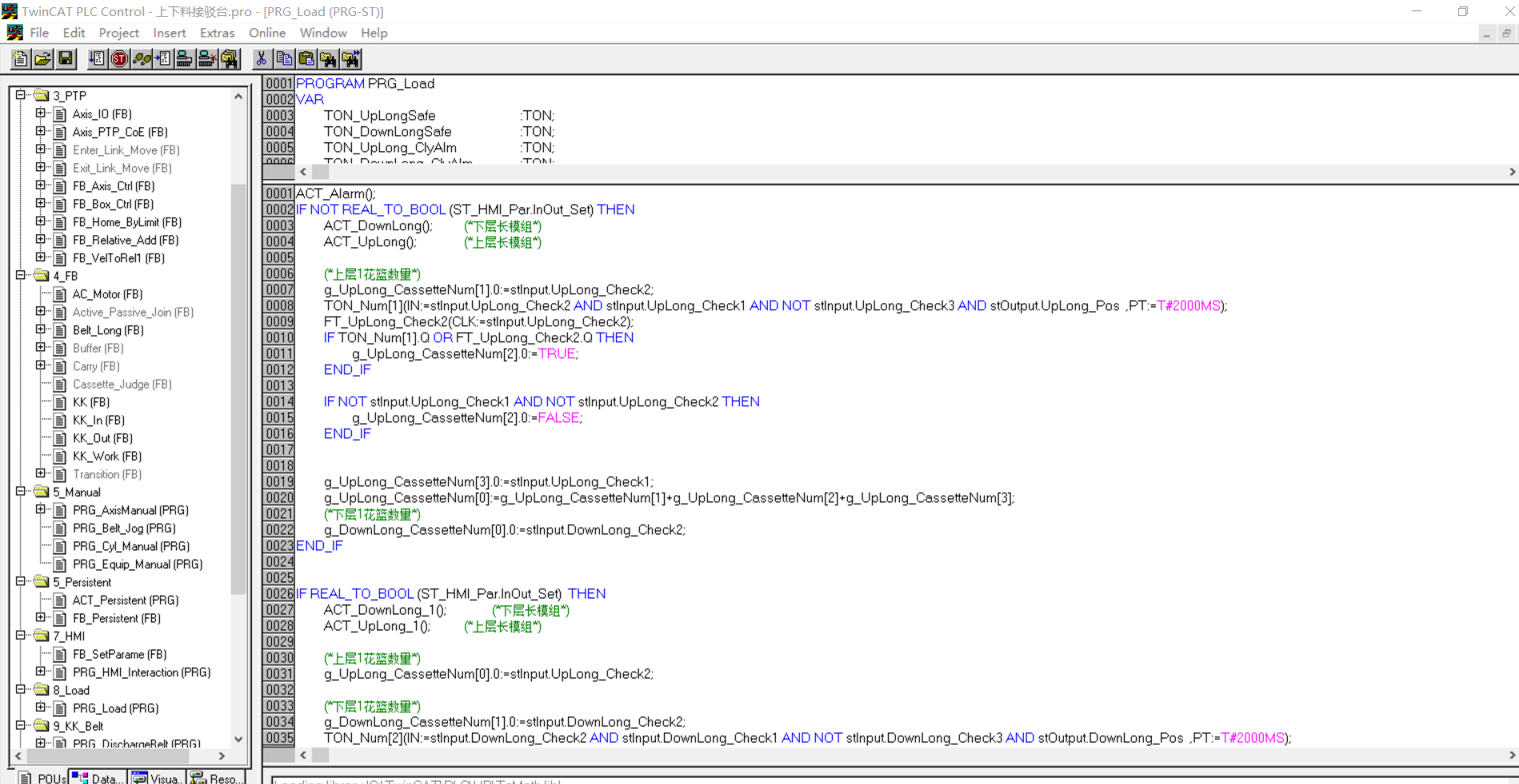
Task: Collapse the 3_PTP folder node
Action: pos(22,95)
